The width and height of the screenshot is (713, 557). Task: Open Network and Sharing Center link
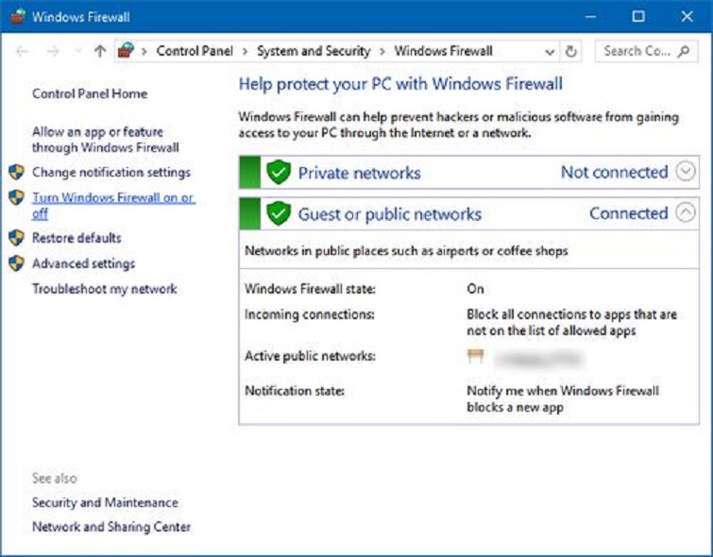coord(110,527)
